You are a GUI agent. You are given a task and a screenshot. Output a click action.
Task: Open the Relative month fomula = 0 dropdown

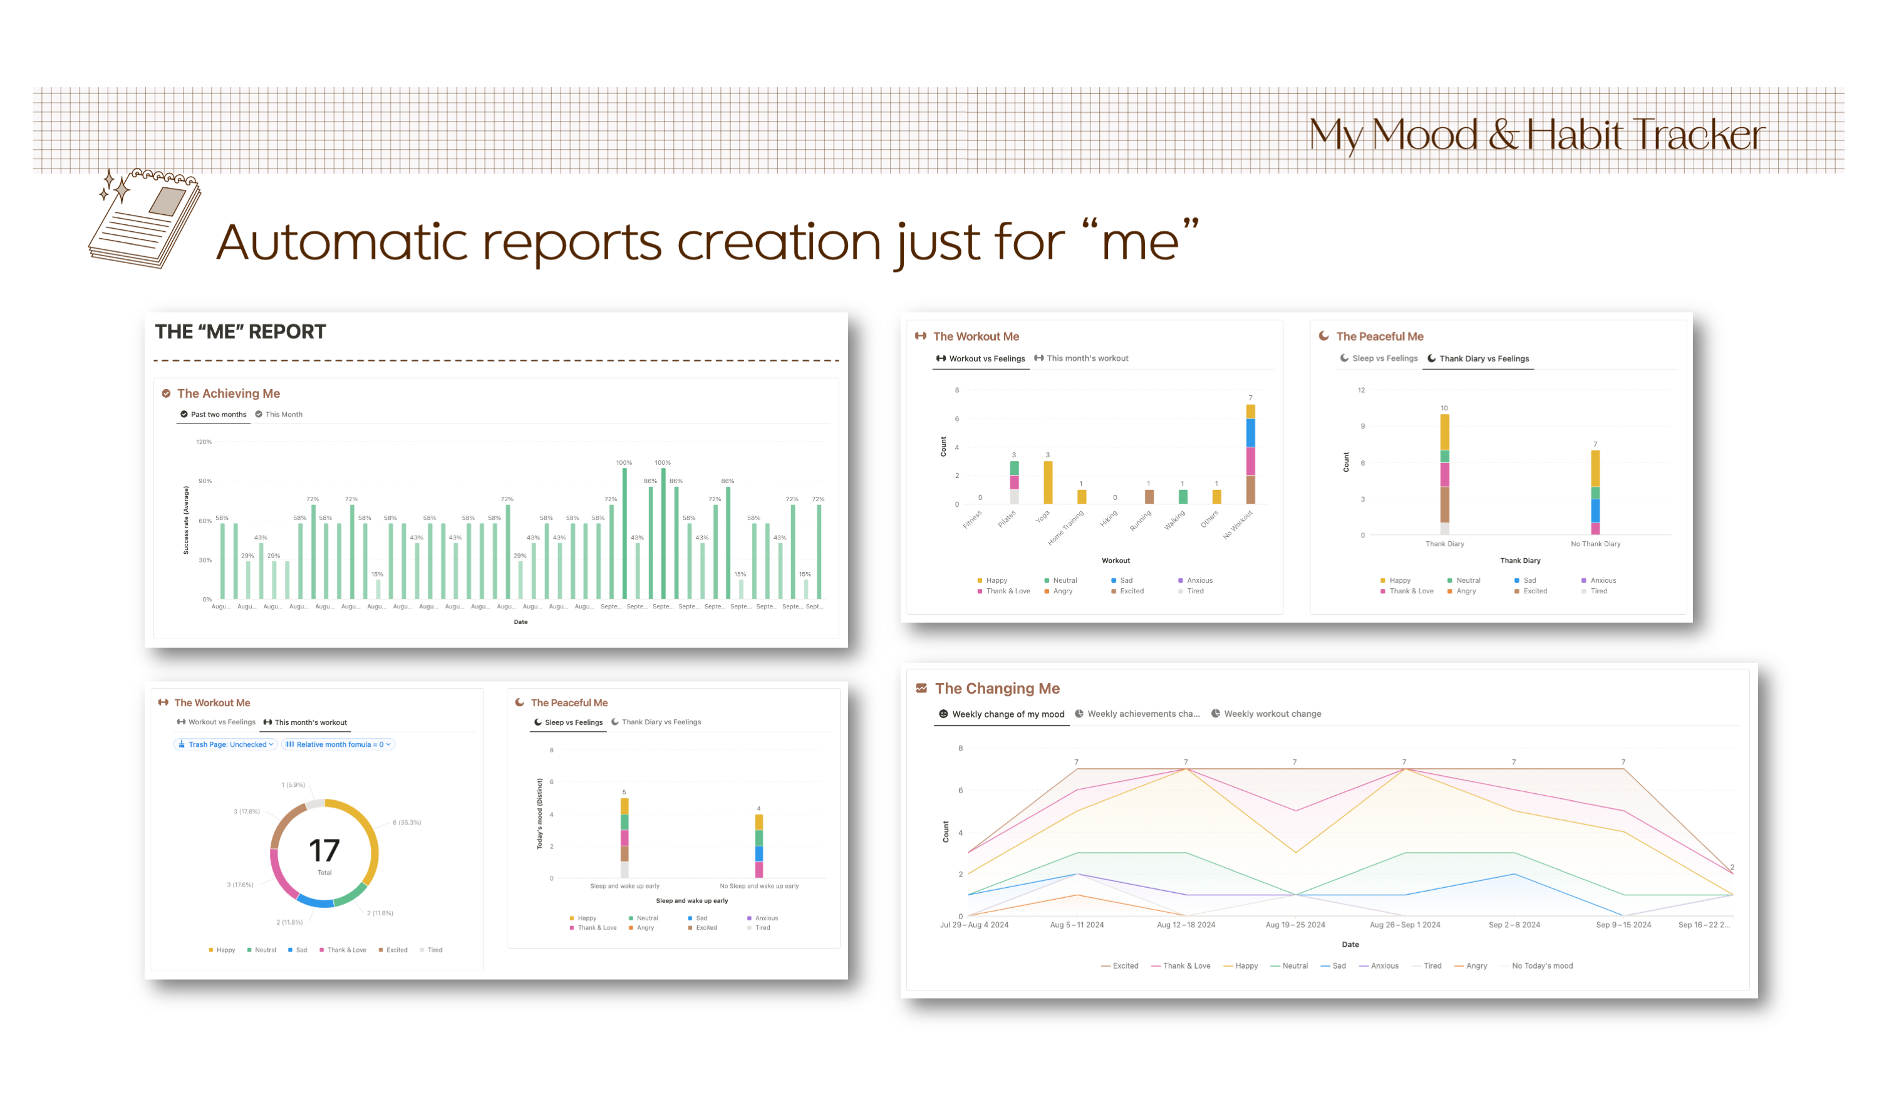[338, 745]
